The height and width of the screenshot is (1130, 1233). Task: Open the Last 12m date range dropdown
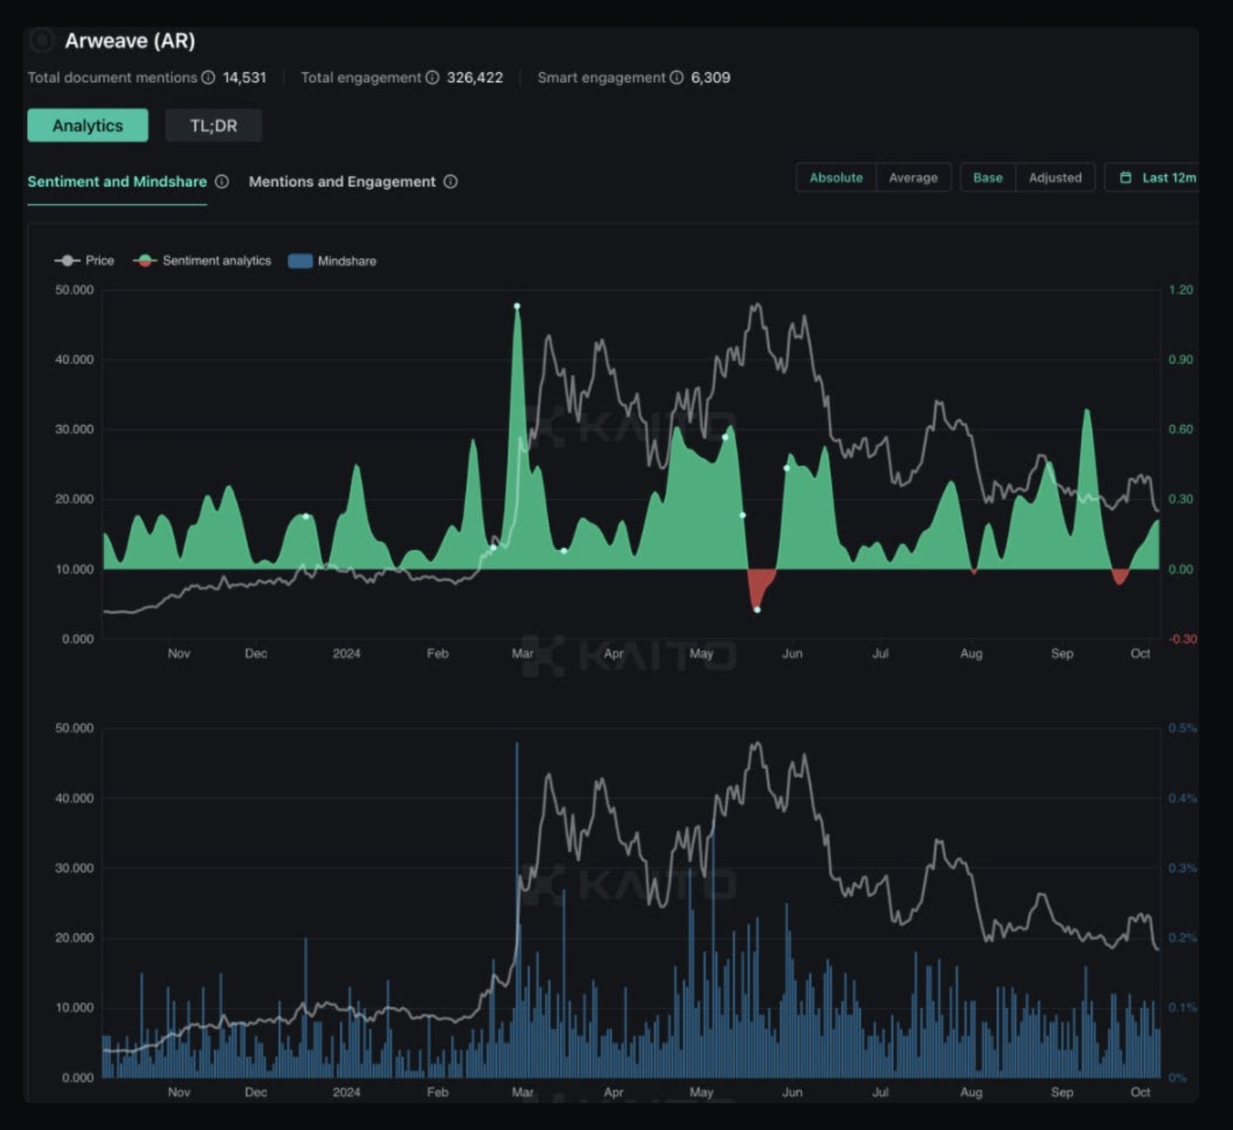click(x=1152, y=177)
